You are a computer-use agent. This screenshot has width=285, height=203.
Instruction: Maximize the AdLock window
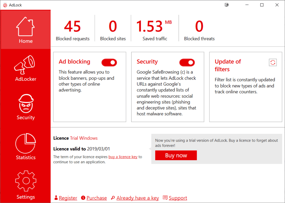click(x=262, y=5)
